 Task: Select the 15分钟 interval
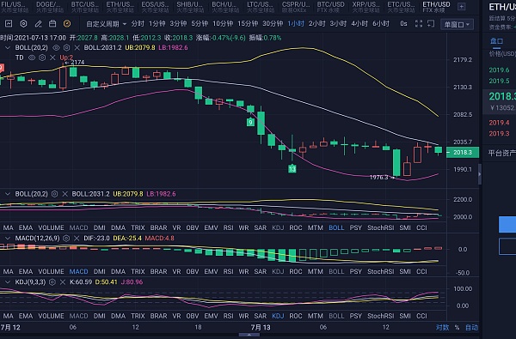[x=248, y=24]
